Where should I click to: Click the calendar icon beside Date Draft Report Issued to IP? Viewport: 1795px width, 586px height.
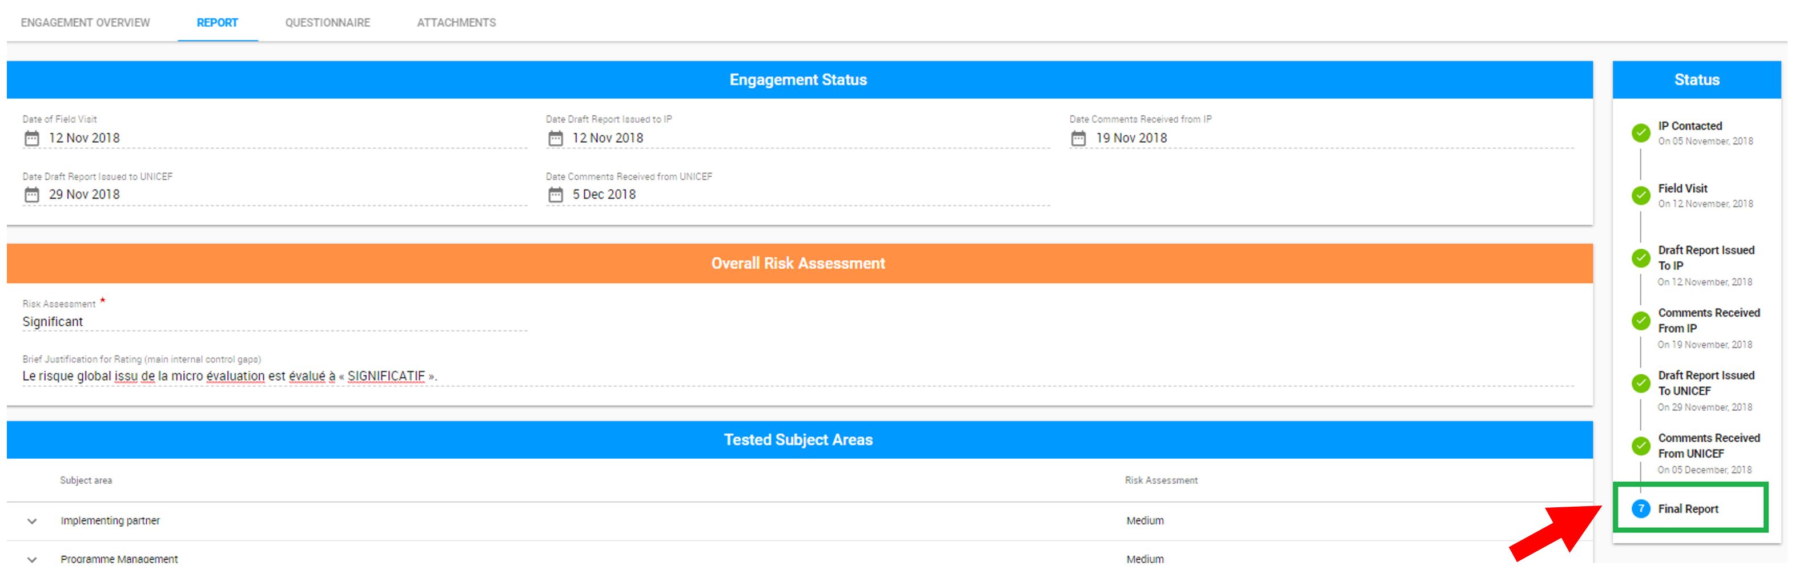[555, 137]
